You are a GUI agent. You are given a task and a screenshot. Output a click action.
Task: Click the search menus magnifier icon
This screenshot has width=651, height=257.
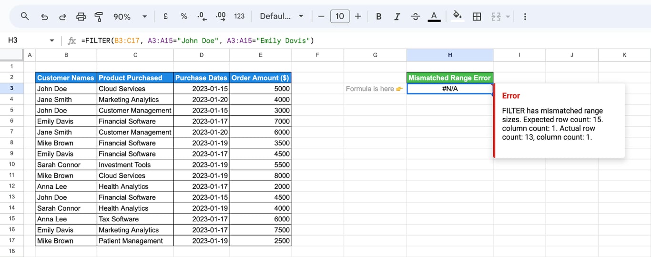tap(25, 16)
